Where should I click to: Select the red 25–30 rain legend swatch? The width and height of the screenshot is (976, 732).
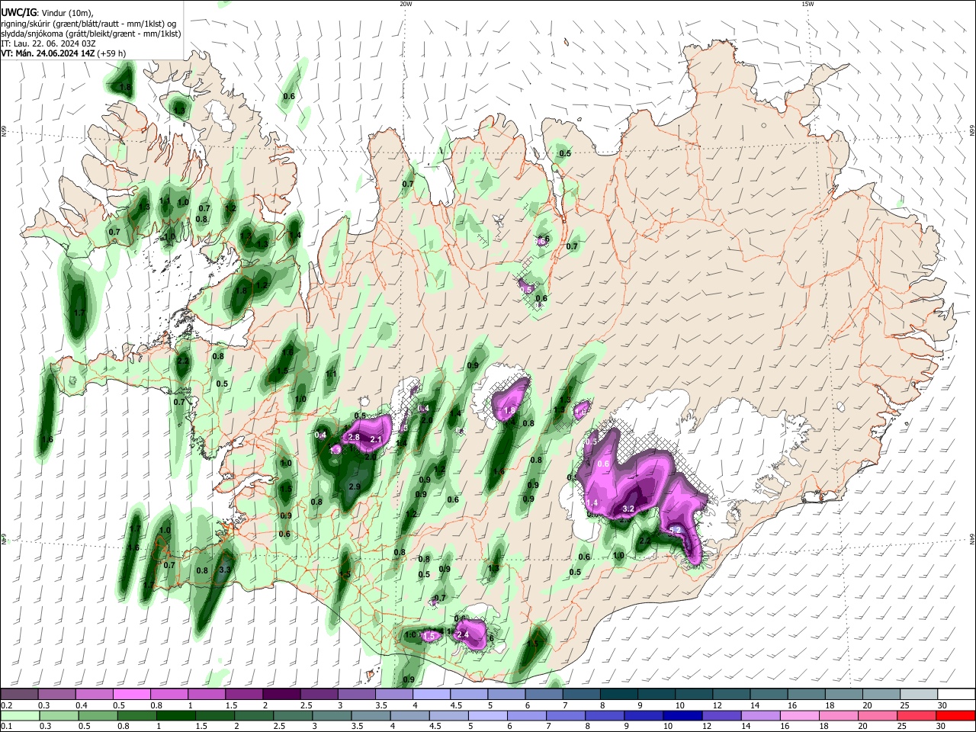917,716
